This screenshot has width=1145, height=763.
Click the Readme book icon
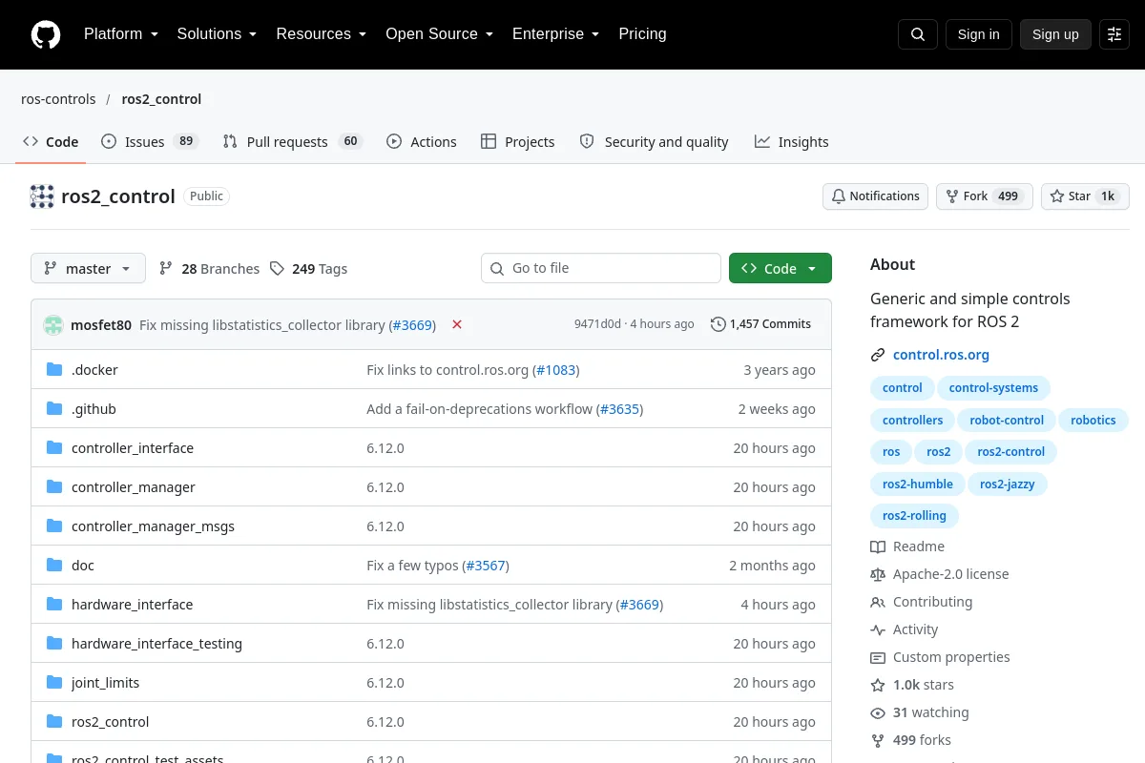pos(878,546)
